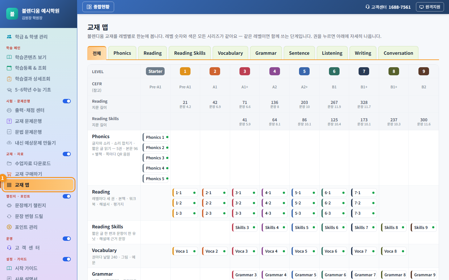Viewport: 449px width, 280px height.
Task: Open the Voca 6 book chip
Action: coord(334,251)
